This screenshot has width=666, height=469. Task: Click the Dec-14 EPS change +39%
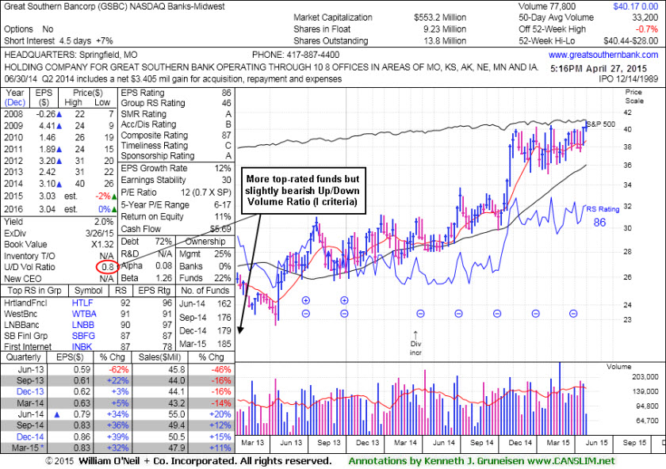coord(117,437)
